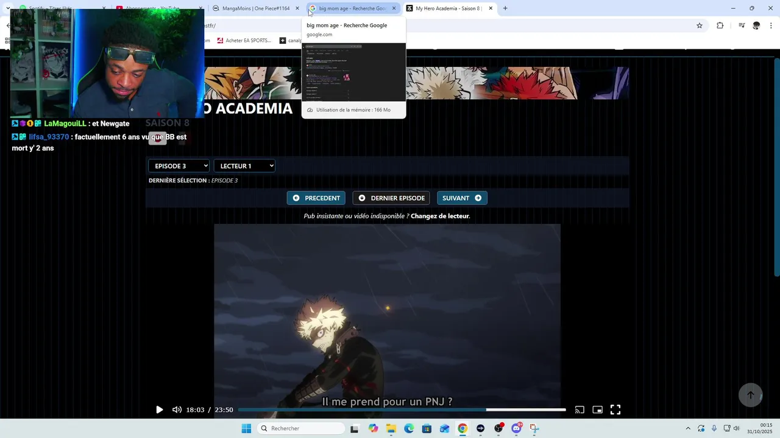Viewport: 780px width, 438px height.
Task: Click the username LaMagouiLL in chat
Action: pyautogui.click(x=65, y=123)
